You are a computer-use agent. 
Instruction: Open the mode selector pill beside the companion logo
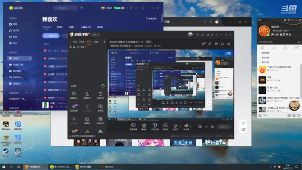pos(96,34)
